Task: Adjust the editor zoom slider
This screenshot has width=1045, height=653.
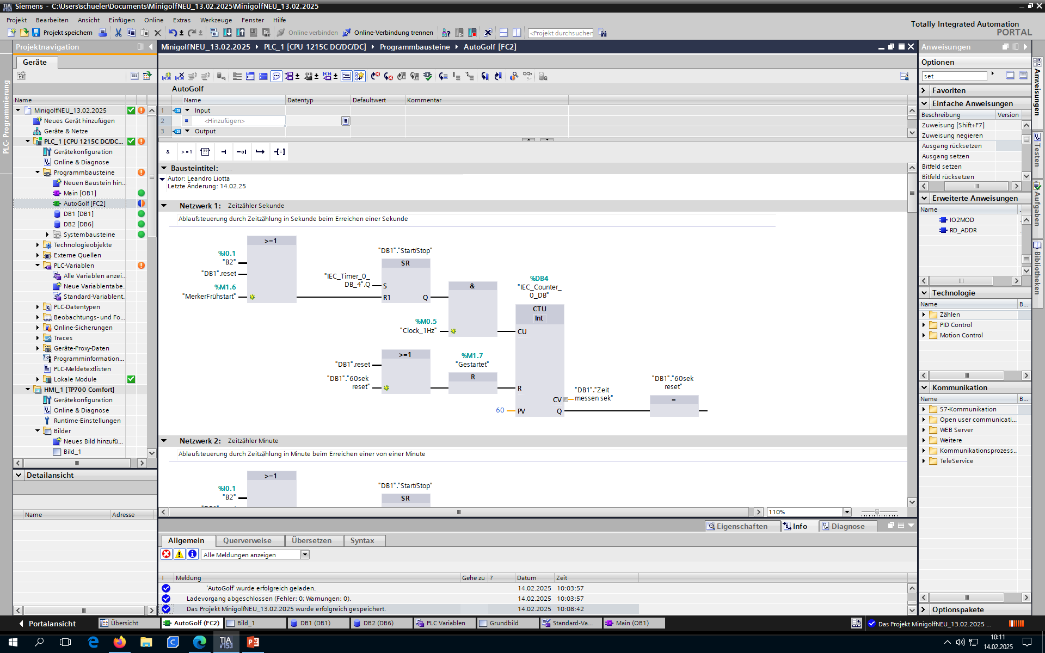Action: (876, 513)
